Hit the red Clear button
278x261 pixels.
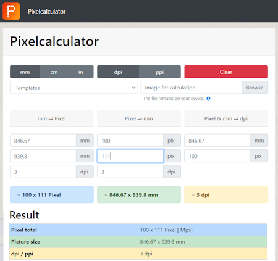tap(226, 72)
